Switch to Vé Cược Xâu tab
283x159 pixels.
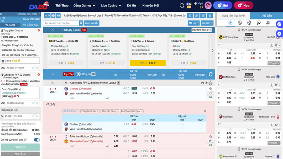[x=30, y=25]
